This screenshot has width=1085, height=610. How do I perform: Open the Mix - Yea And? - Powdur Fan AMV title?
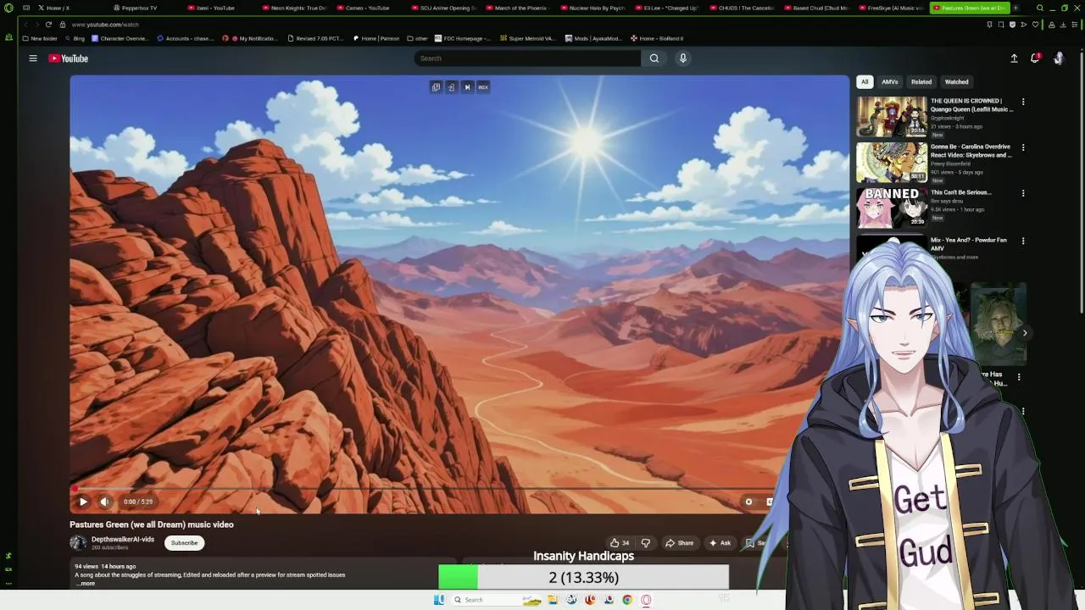click(969, 244)
